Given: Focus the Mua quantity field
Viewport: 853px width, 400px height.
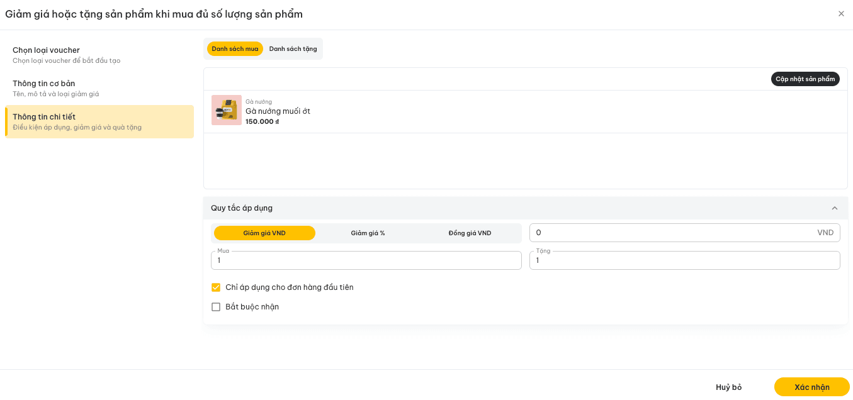Looking at the screenshot, I should [366, 260].
